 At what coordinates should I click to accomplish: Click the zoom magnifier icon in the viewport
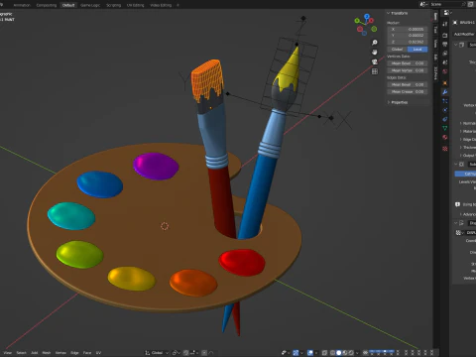375,43
